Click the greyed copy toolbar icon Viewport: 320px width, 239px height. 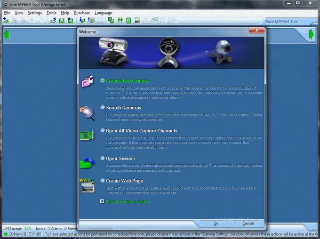tap(32, 20)
